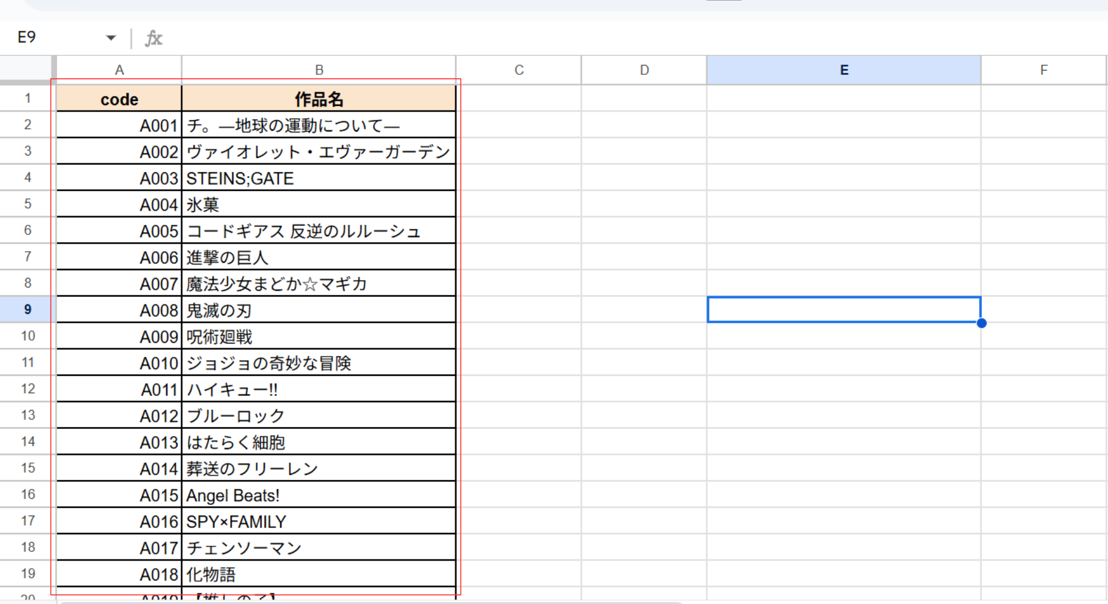Select cell 'ヴァイオレット・エヴァーガーデン'
This screenshot has width=1108, height=604.
(x=319, y=151)
